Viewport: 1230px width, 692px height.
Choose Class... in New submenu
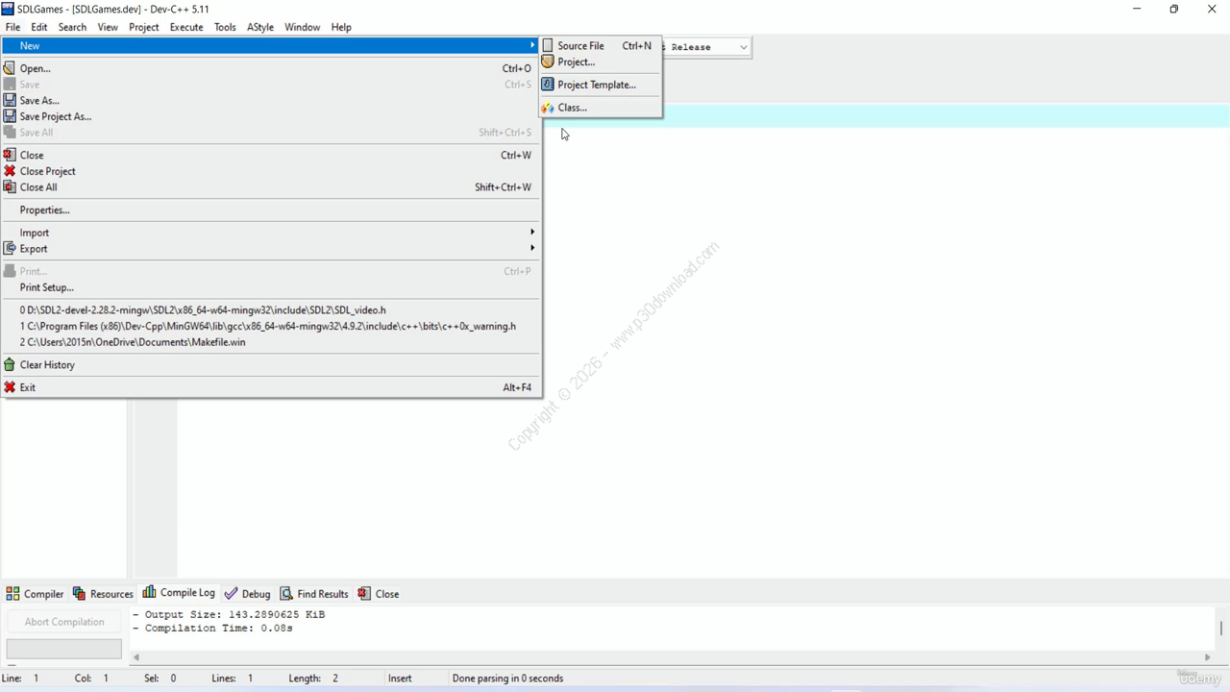600,108
